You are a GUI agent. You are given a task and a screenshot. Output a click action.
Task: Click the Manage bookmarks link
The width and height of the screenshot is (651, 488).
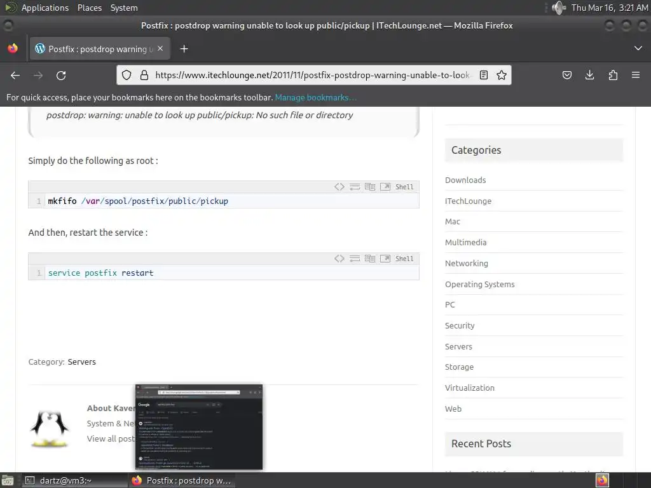point(315,97)
